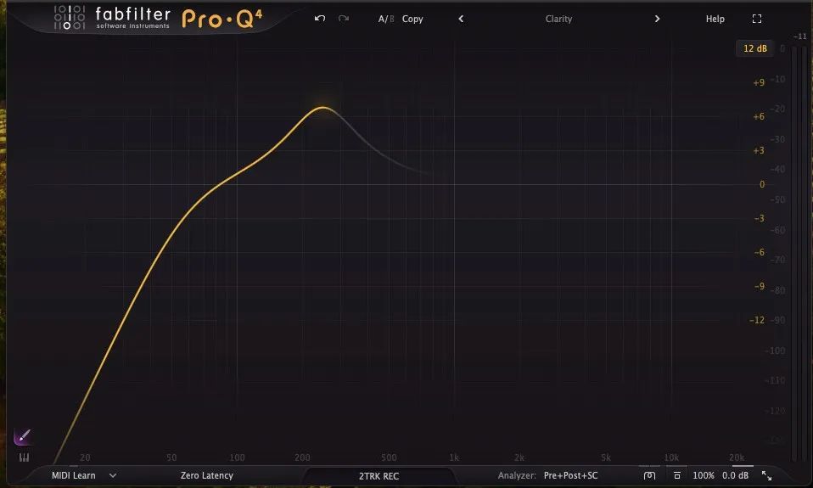Click the 0.0 dB output gain control

click(735, 476)
